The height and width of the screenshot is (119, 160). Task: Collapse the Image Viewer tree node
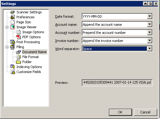click(x=7, y=27)
